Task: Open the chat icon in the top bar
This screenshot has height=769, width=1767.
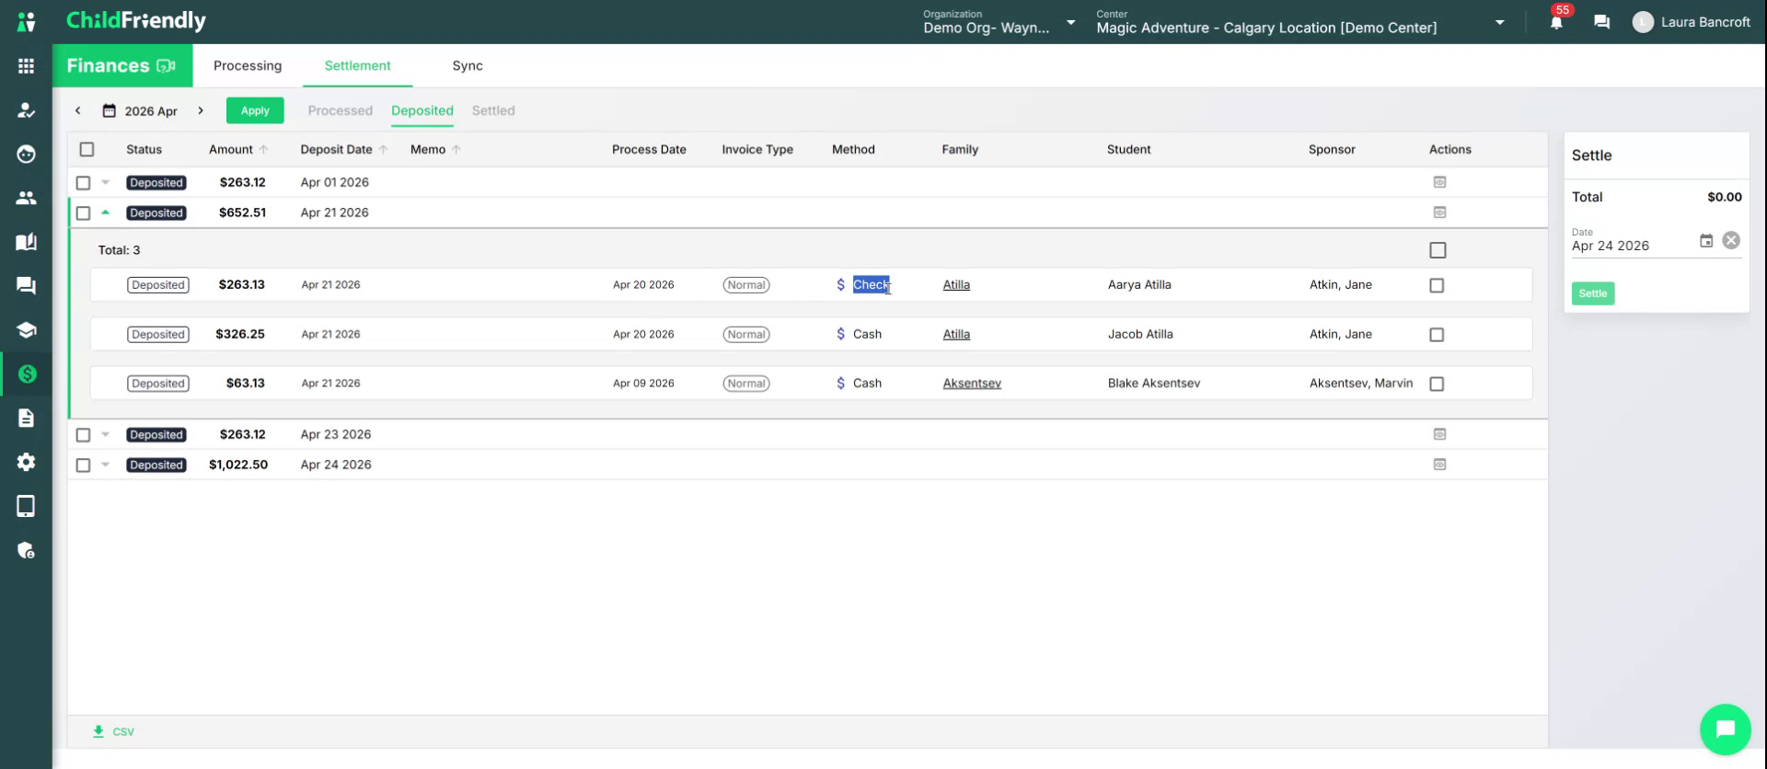Action: [x=1601, y=22]
